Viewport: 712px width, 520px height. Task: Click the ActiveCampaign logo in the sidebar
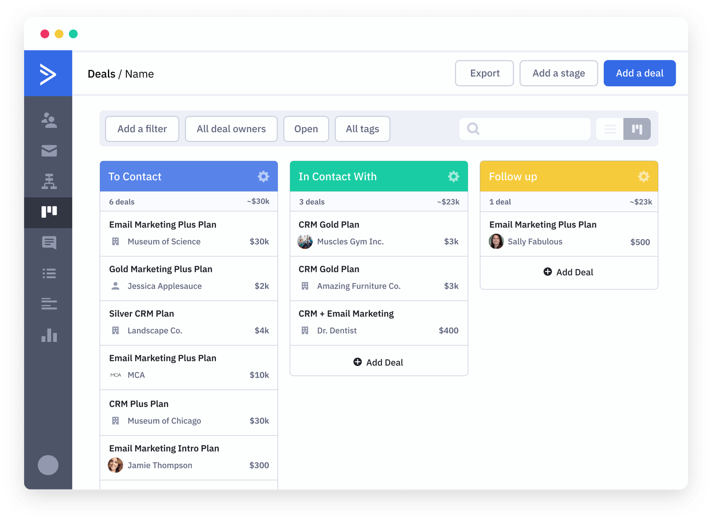click(48, 74)
